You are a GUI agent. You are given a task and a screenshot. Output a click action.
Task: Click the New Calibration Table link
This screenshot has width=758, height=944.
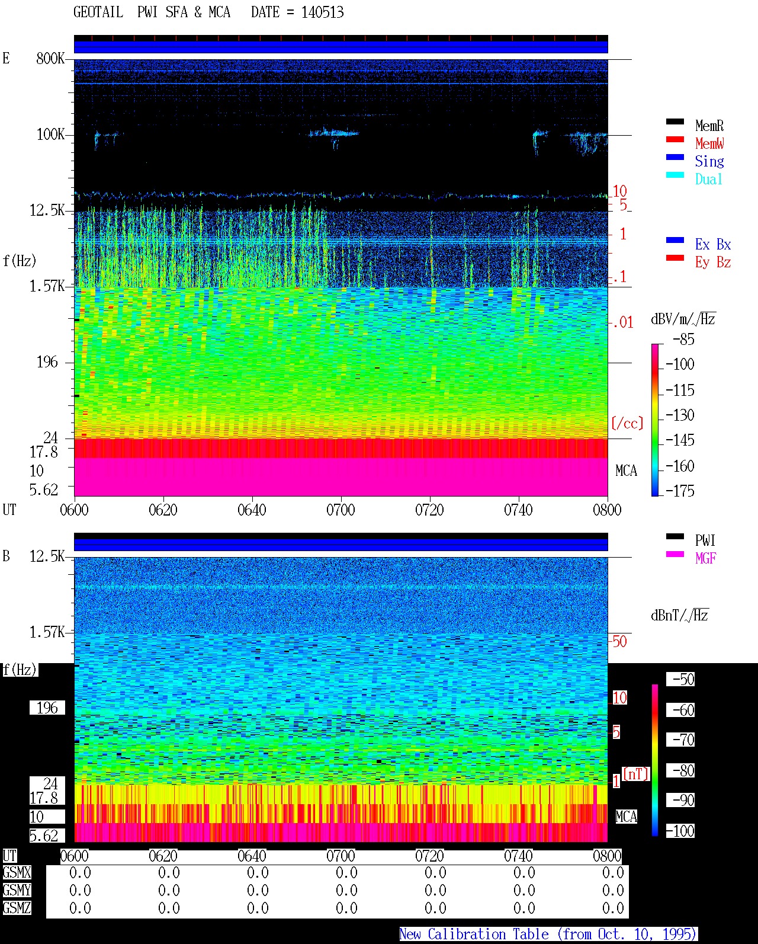point(548,935)
